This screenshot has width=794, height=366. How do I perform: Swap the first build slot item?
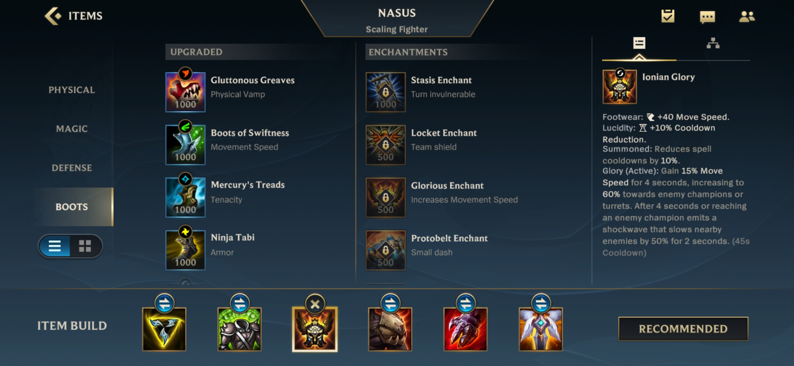(x=165, y=303)
